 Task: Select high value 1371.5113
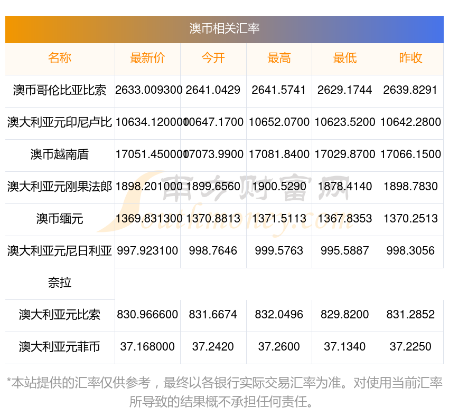279,219
